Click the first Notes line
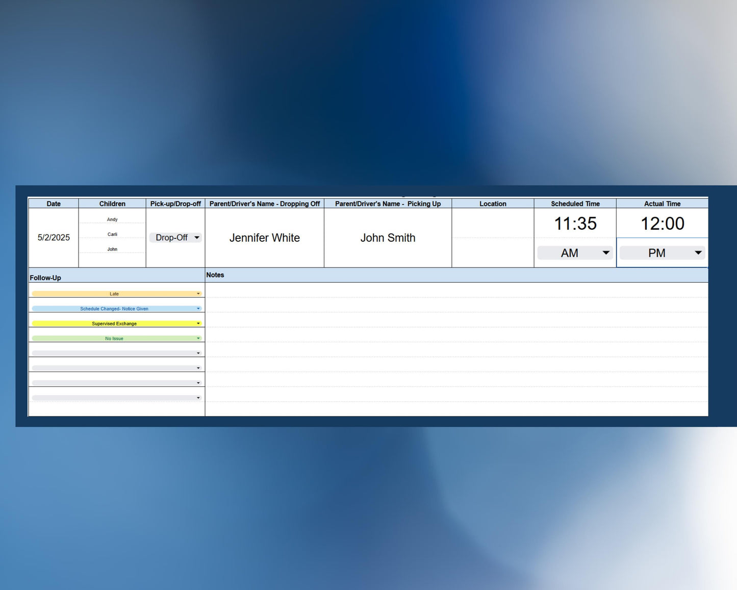 [x=456, y=290]
